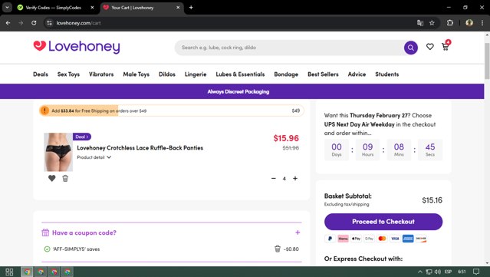Decrease item quantity with minus button
This screenshot has height=277, width=490.
(x=274, y=179)
